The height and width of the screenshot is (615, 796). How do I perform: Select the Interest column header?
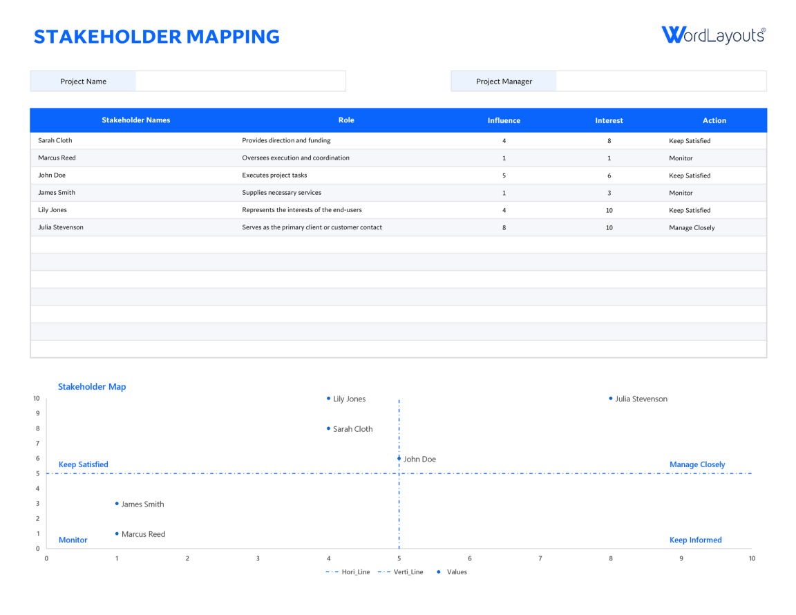pos(609,120)
